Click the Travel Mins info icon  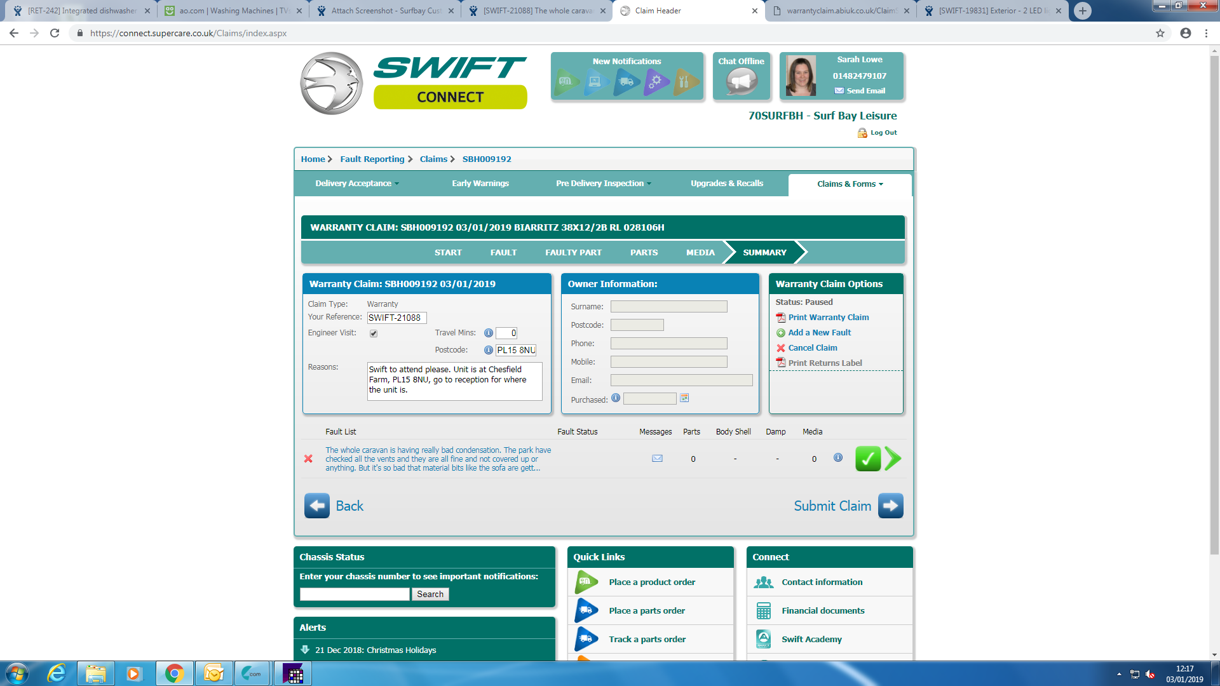tap(488, 333)
